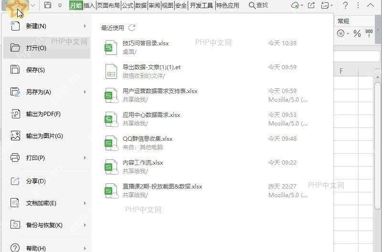Open the question mark help icon
Image resolution: width=382 pixels, height=252 pixels.
(x=345, y=5)
